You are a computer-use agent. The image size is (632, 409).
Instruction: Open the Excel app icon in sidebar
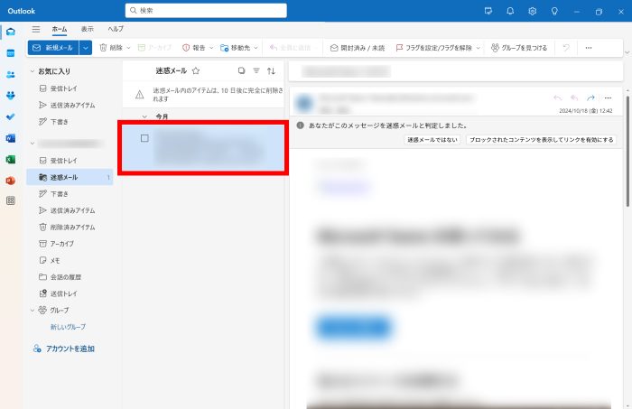point(11,159)
